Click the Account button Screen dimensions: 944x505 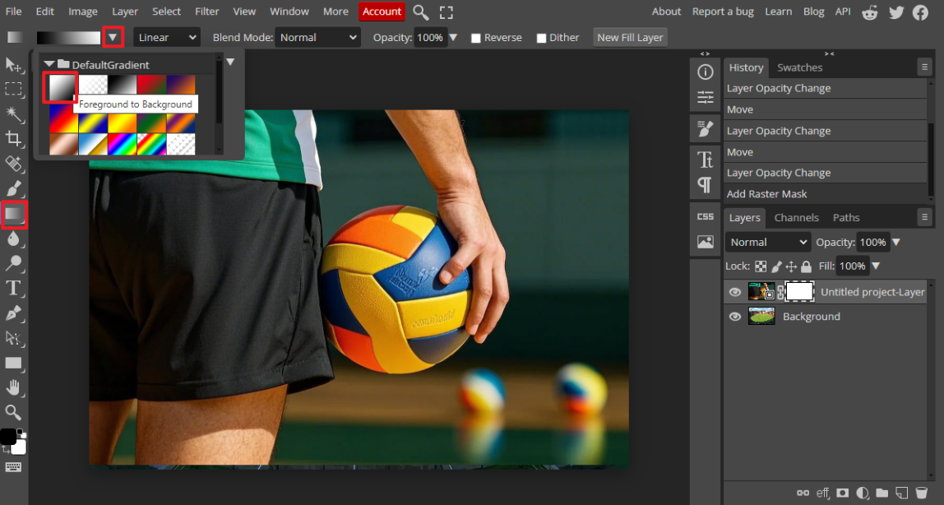tap(382, 12)
